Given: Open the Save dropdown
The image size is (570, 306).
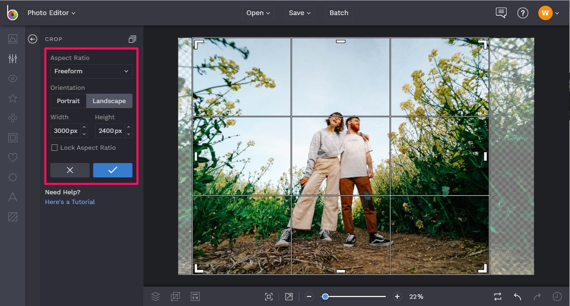Looking at the screenshot, I should (299, 13).
